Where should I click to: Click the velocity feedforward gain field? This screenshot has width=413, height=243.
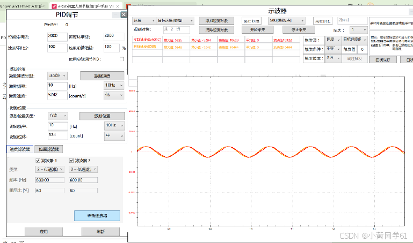pyautogui.click(x=112, y=48)
